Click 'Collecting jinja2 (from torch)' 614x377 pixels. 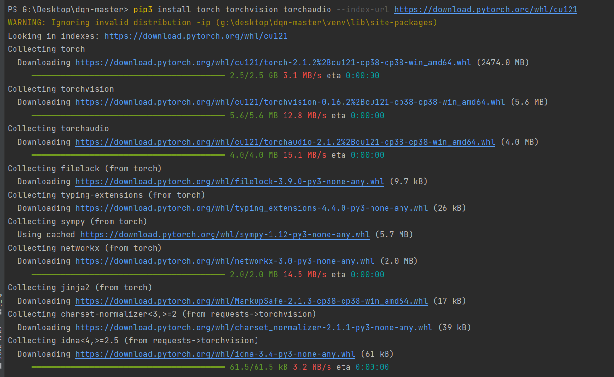[x=80, y=287]
